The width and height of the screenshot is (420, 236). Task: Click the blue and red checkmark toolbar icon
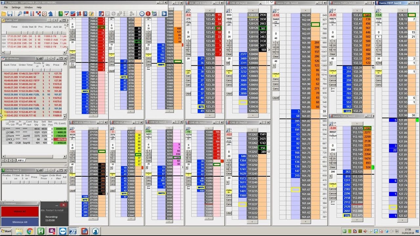[x=73, y=14]
